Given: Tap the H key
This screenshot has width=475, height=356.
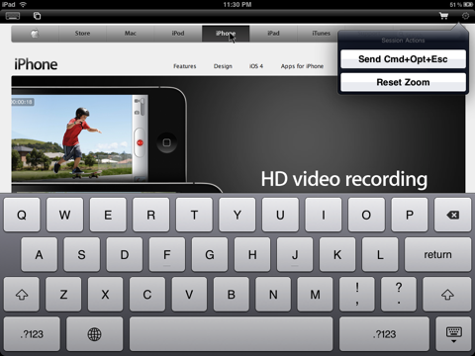Looking at the screenshot, I should click(252, 254).
